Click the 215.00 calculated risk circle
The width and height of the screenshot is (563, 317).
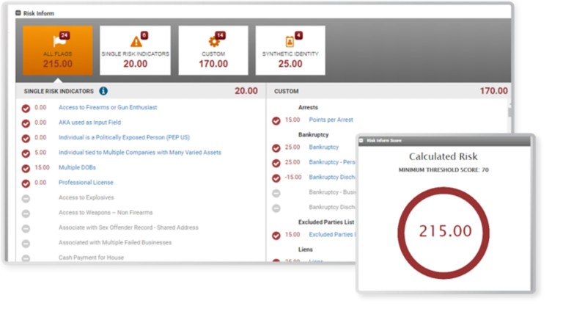click(444, 232)
